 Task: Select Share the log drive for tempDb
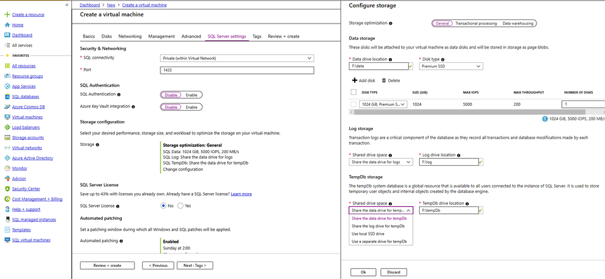pyautogui.click(x=378, y=226)
